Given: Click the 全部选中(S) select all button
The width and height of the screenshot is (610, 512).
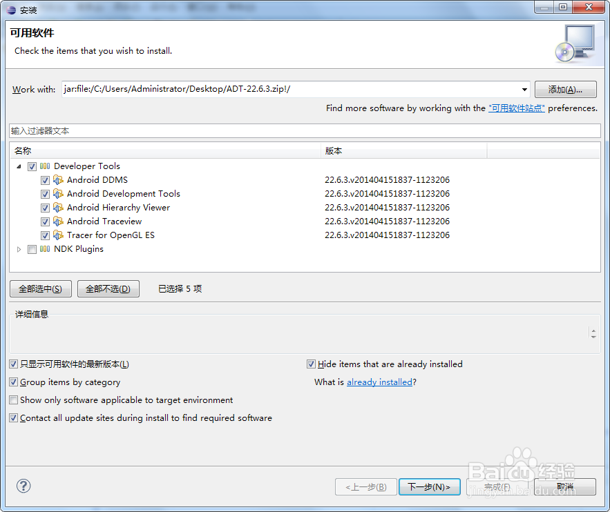Looking at the screenshot, I should coord(41,288).
